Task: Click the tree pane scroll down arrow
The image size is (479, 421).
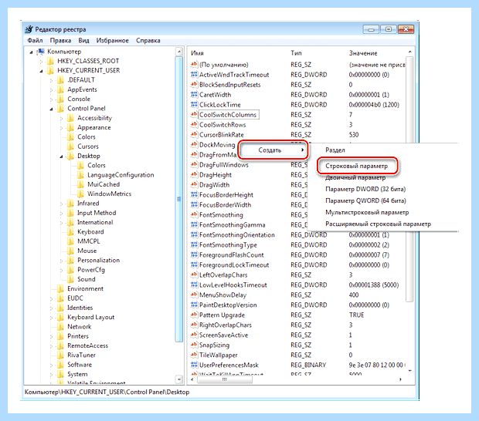Action: coord(179,379)
